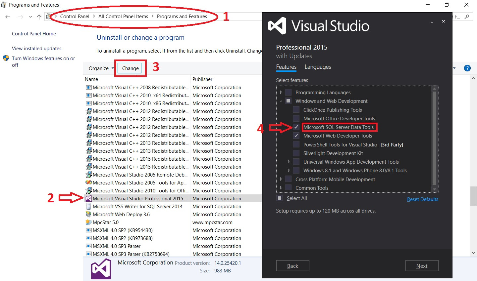
Task: Click the MSXML 4.0 SP3 Parser icon
Action: 88,246
